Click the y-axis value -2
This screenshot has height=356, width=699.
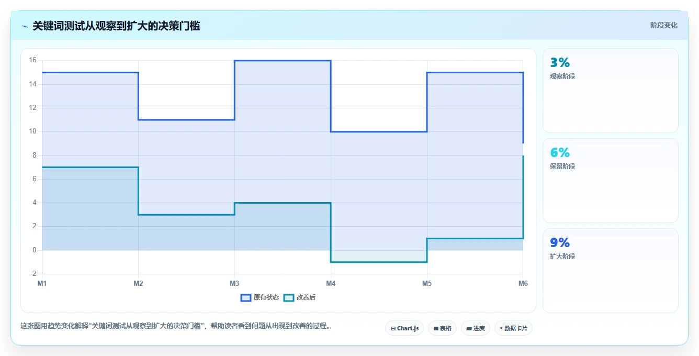coord(33,274)
